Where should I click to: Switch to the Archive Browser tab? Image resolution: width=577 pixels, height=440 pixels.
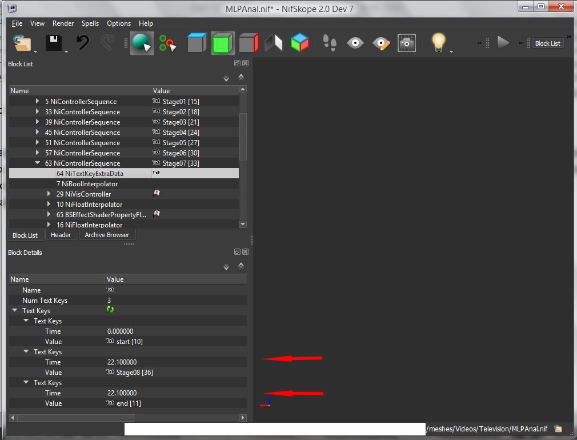click(x=107, y=235)
